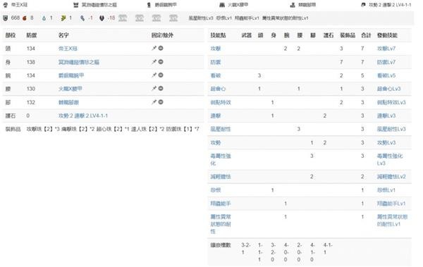This screenshot has height=267, width=423.
Task: Open the 攻勢Lv3 activated skill link
Action: (x=386, y=142)
